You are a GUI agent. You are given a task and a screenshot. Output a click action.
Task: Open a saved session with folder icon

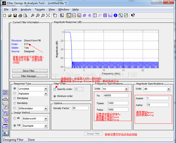click(x=10, y=16)
